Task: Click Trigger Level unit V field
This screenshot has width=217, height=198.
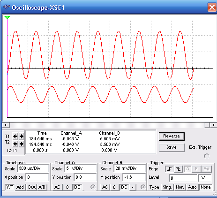Action: pos(205,178)
